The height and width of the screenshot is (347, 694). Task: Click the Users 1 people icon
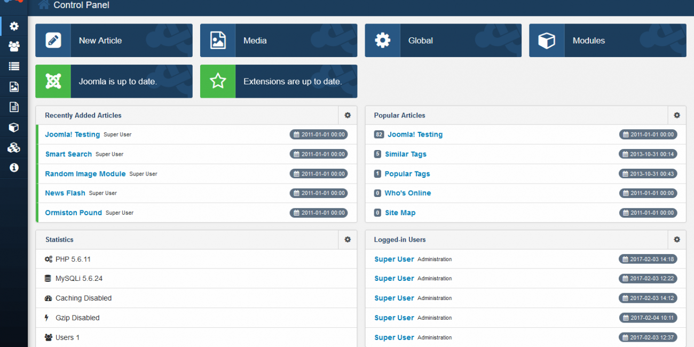coord(49,337)
